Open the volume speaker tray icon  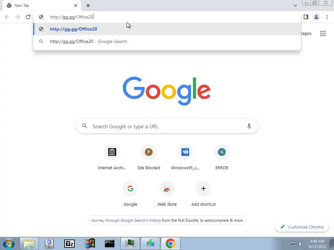click(301, 244)
